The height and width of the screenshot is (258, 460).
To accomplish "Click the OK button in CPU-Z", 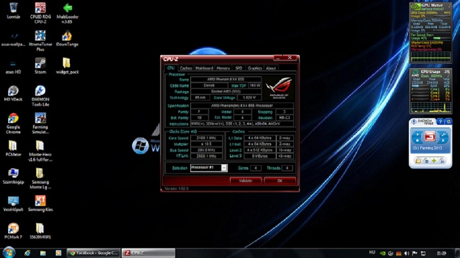I will click(x=280, y=180).
